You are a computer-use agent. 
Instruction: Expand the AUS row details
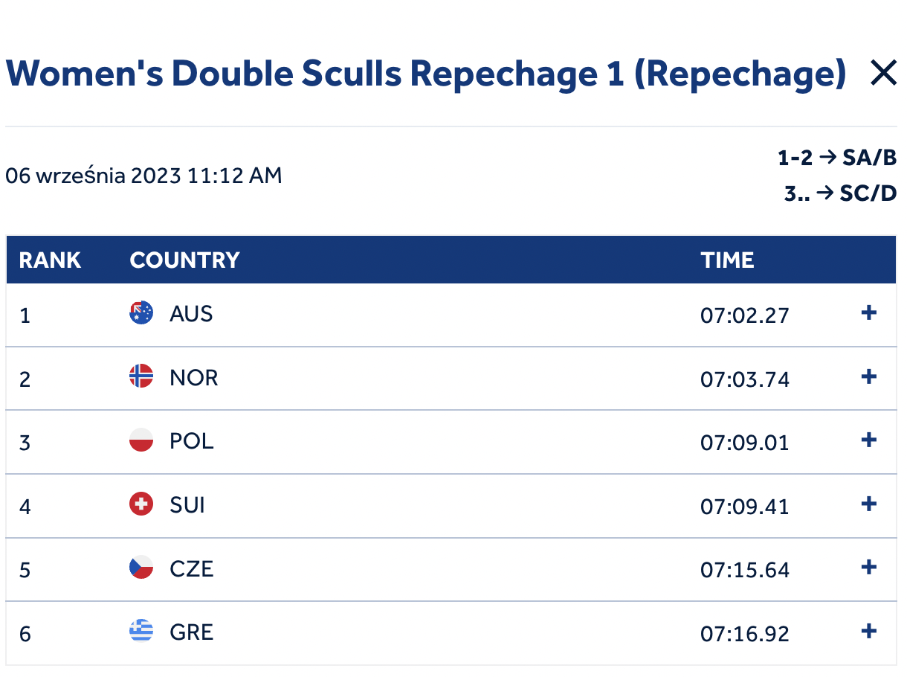(x=868, y=313)
